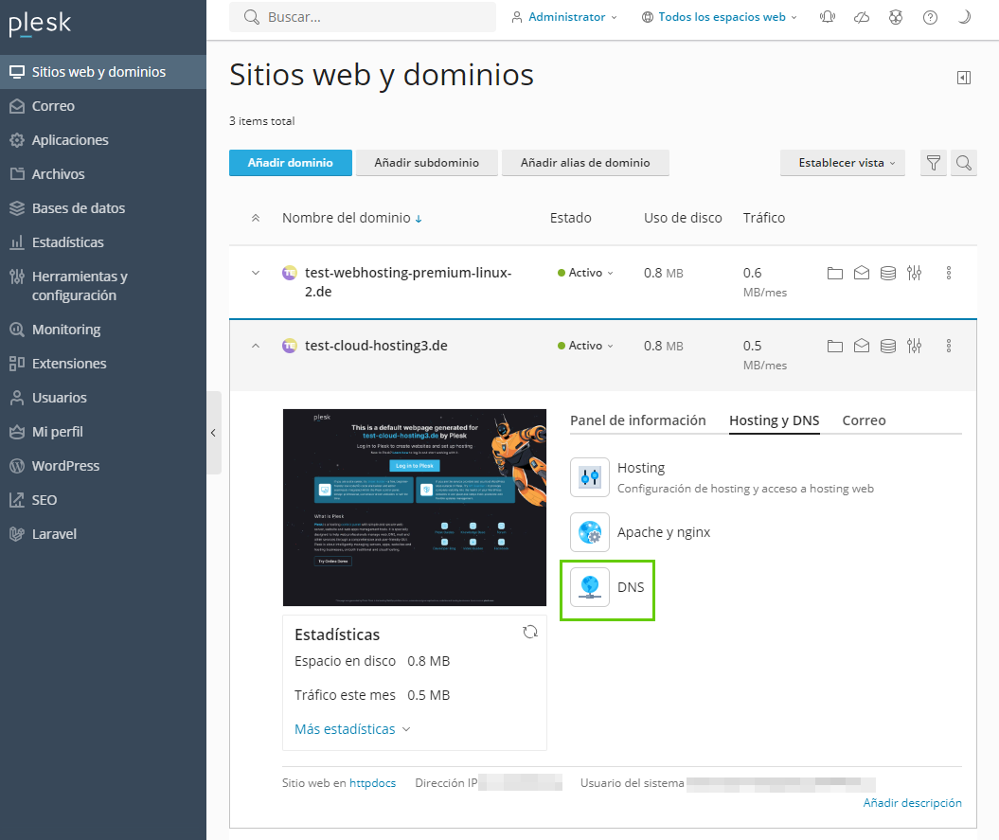999x840 pixels.
Task: Click the Monitoring magnifier icon
Action: coord(17,330)
